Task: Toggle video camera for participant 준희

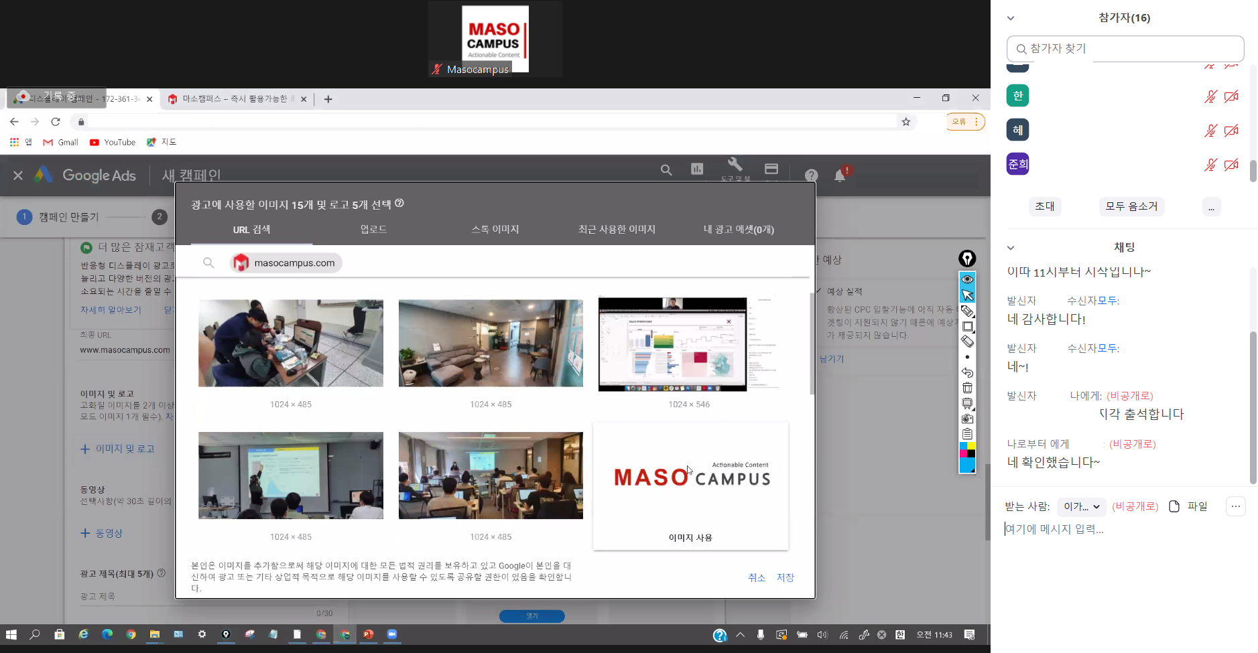Action: [x=1231, y=165]
